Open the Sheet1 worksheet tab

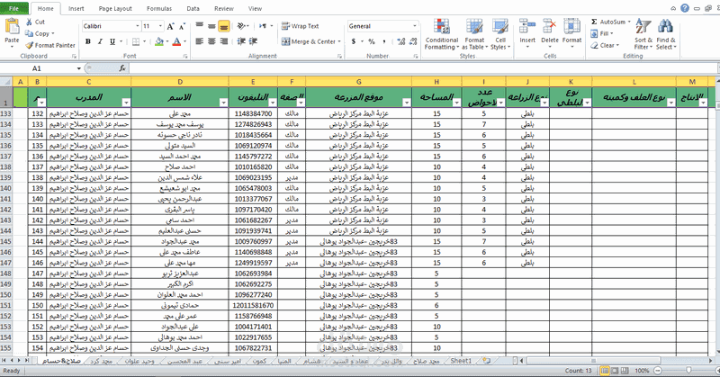point(461,360)
